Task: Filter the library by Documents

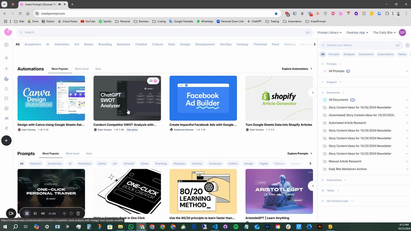Action: click(366, 54)
